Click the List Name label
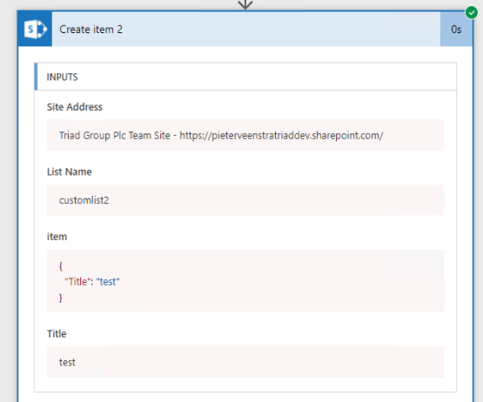Viewport: 483px width, 402px height. click(x=70, y=171)
